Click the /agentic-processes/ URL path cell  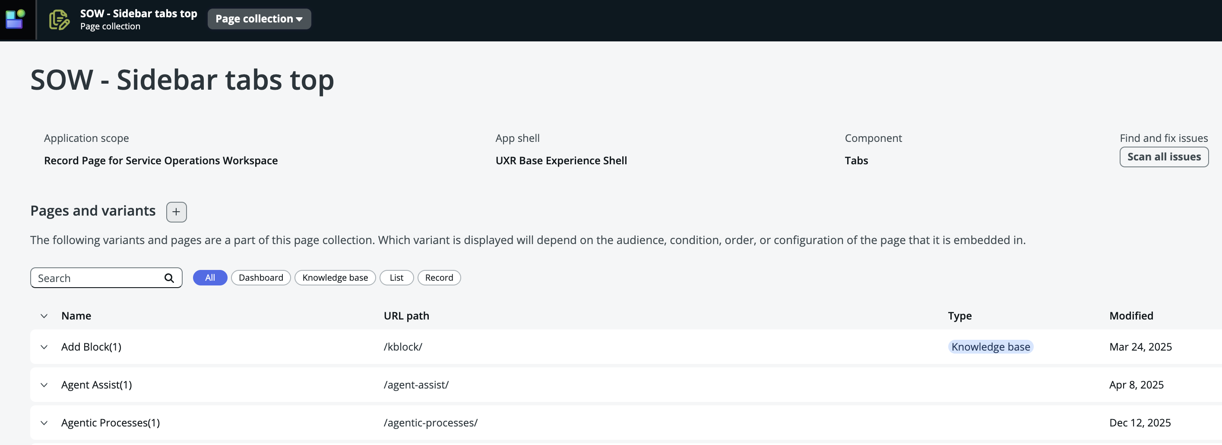pos(430,423)
